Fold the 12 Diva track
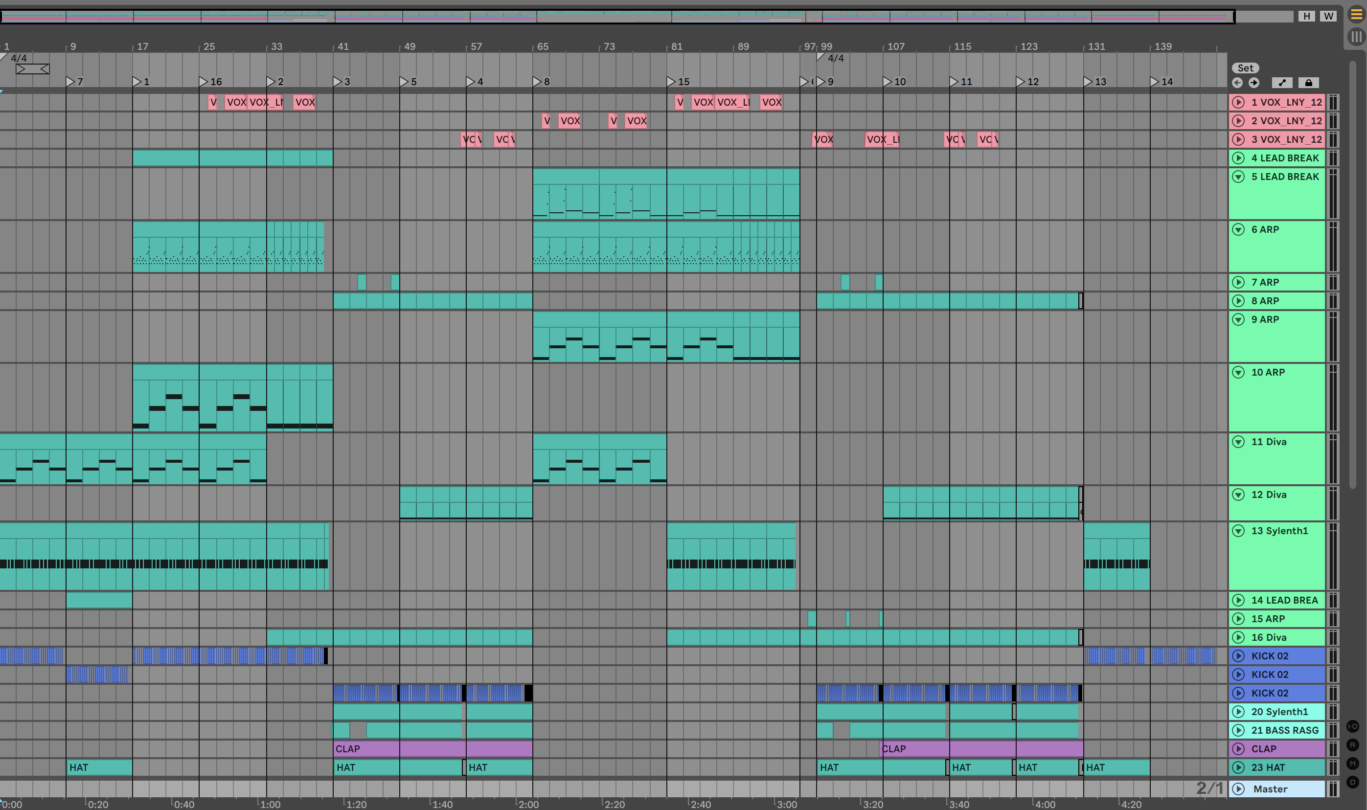The height and width of the screenshot is (810, 1367). (x=1238, y=495)
